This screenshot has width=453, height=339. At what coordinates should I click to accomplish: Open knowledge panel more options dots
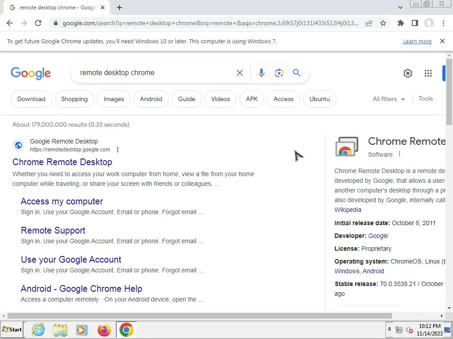pos(399,154)
